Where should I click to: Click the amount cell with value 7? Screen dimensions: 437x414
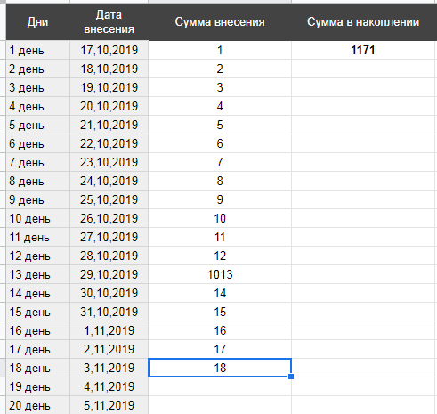(220, 162)
